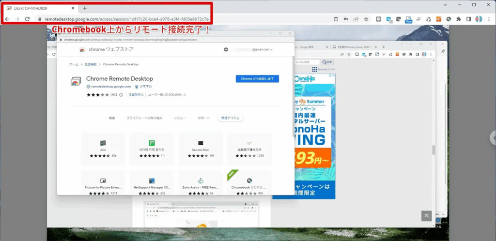Open Chrome Web Store settings gear
This screenshot has height=241, width=496.
226,49
